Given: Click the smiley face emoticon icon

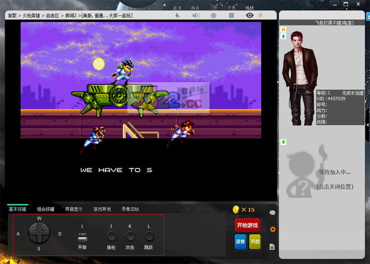Looking at the screenshot, I should pyautogui.click(x=213, y=16).
